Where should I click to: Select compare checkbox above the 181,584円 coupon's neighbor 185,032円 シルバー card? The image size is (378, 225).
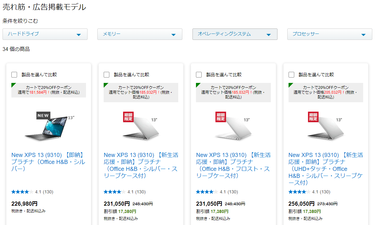click(x=107, y=75)
